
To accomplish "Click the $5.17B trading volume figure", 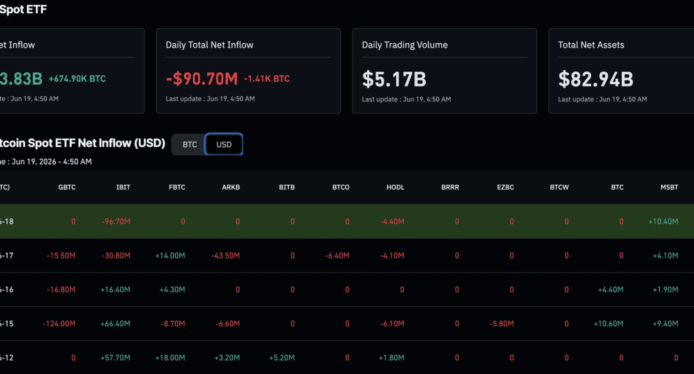I will (394, 79).
